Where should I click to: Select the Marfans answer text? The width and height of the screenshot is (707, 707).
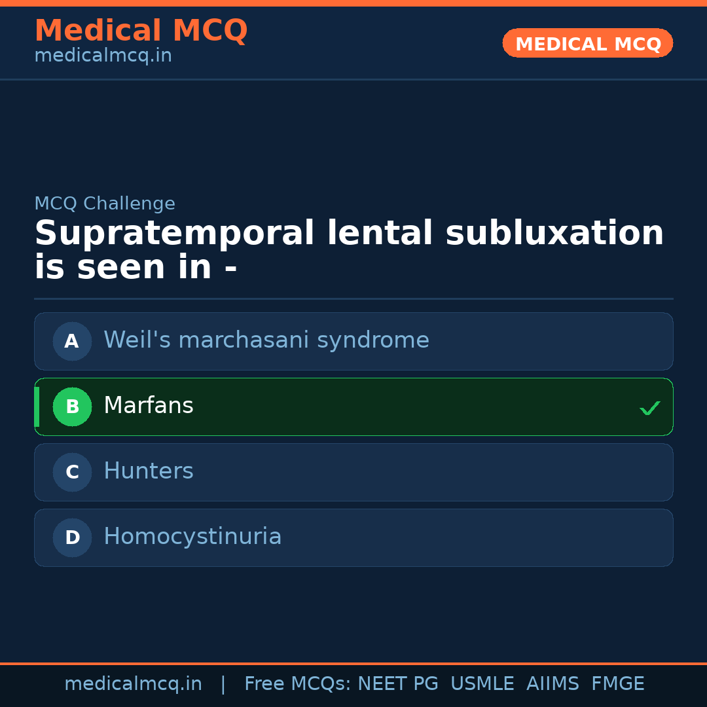(149, 406)
